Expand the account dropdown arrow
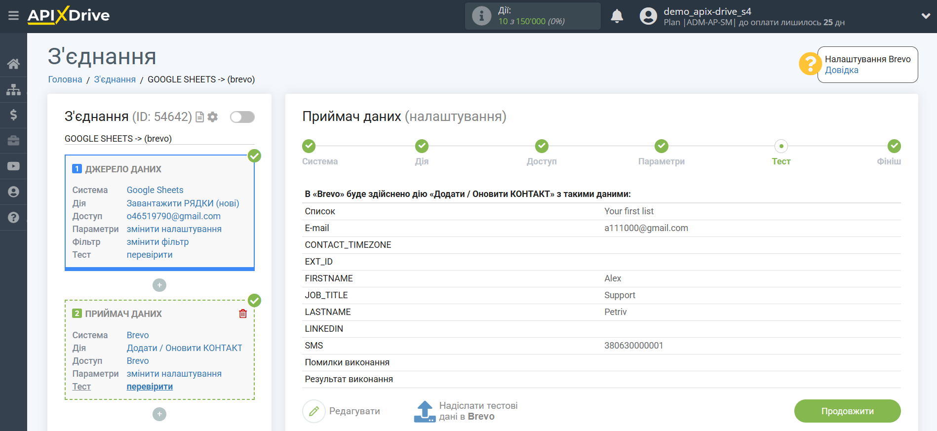 [926, 16]
